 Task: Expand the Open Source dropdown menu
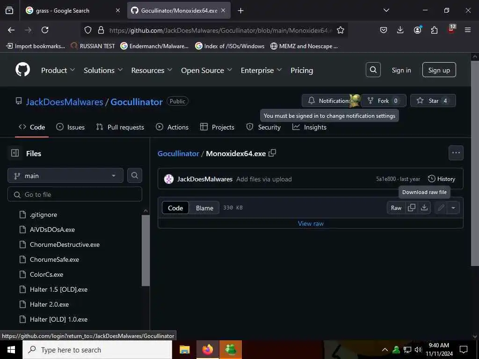[x=206, y=70]
